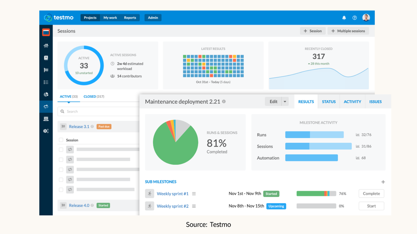
Task: Switch to the CLOSED (317) tab
Action: (x=94, y=97)
